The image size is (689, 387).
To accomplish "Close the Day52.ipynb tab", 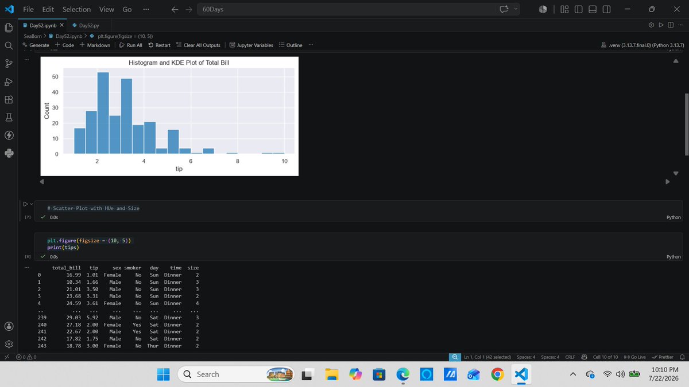I will [x=62, y=26].
